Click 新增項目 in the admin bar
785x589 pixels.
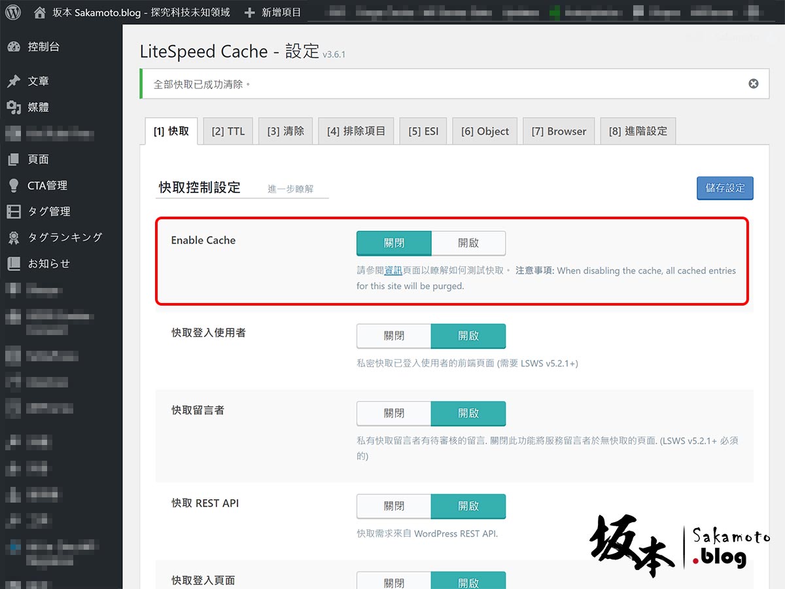click(281, 12)
